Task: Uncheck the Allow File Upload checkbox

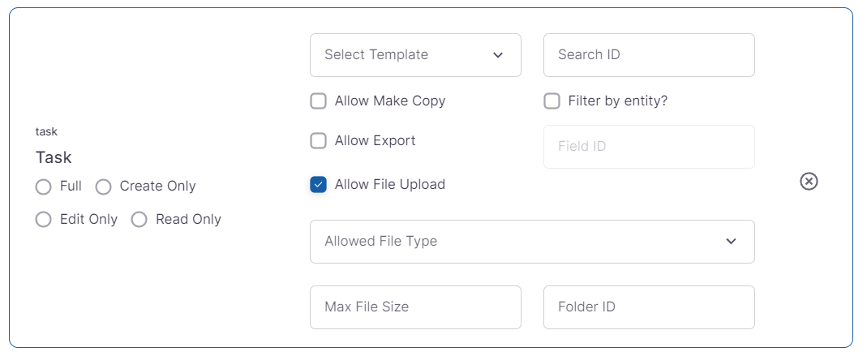Action: pos(318,185)
